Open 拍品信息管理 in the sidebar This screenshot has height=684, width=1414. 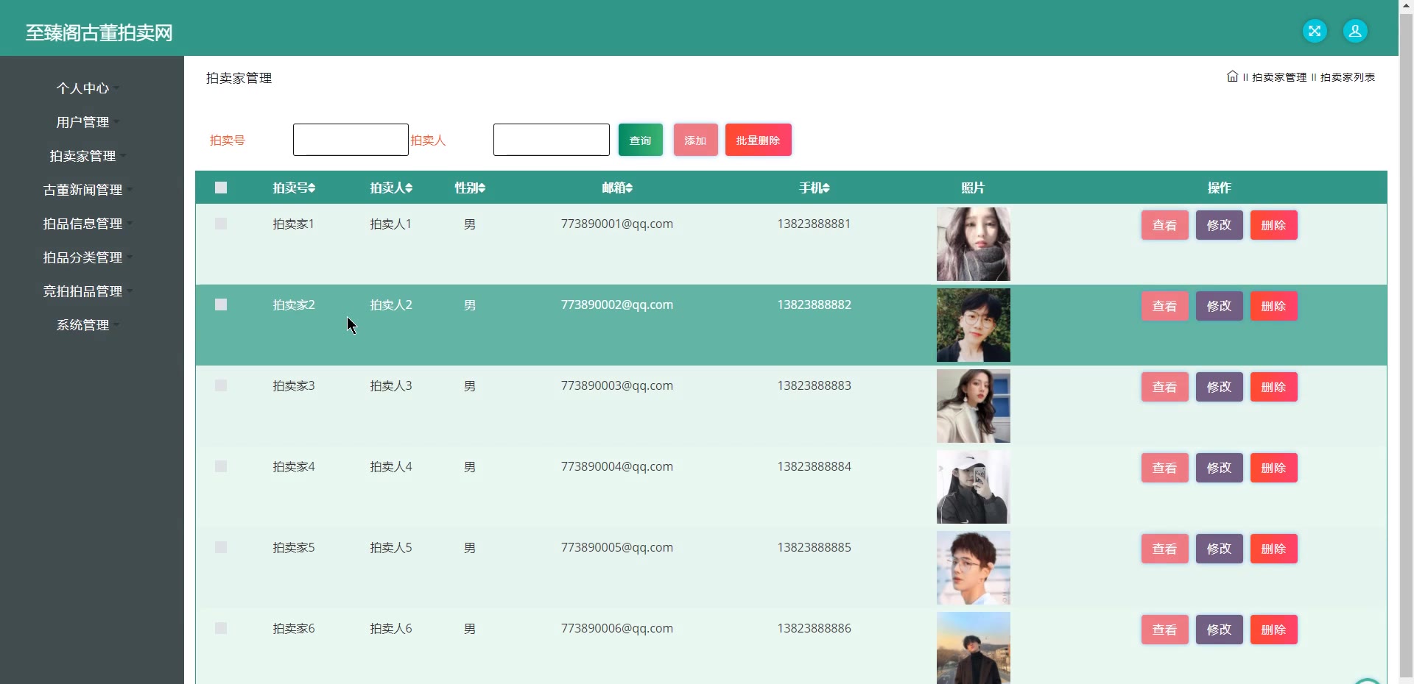click(x=82, y=224)
